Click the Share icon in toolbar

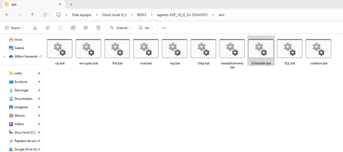point(86,28)
